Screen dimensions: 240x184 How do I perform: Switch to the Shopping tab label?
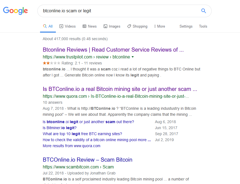pos(140,26)
